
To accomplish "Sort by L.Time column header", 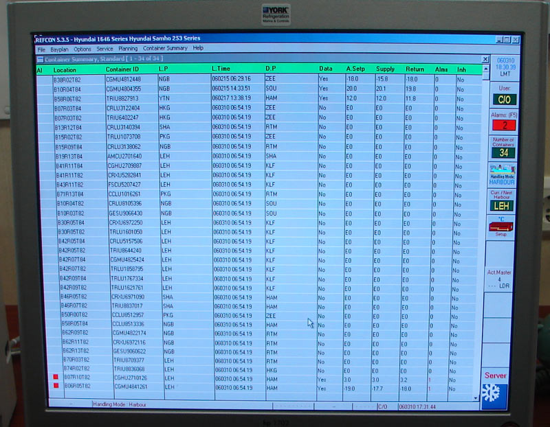I will (x=221, y=69).
